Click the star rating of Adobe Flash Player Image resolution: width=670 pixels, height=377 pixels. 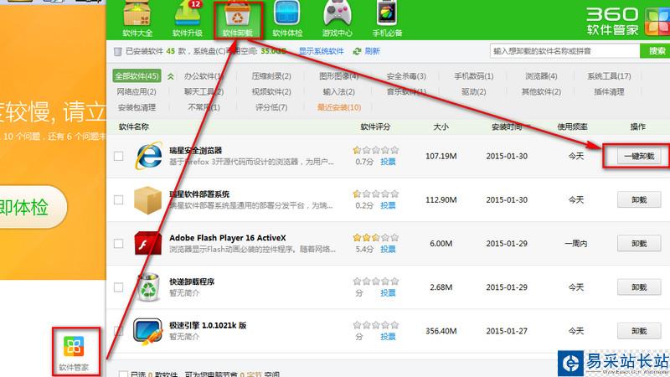click(x=375, y=237)
